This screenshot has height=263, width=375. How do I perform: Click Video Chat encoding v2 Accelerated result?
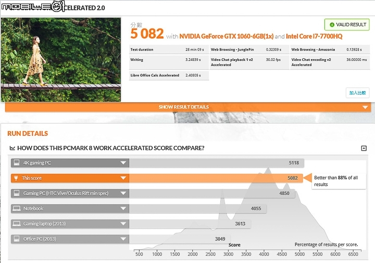pos(330,62)
